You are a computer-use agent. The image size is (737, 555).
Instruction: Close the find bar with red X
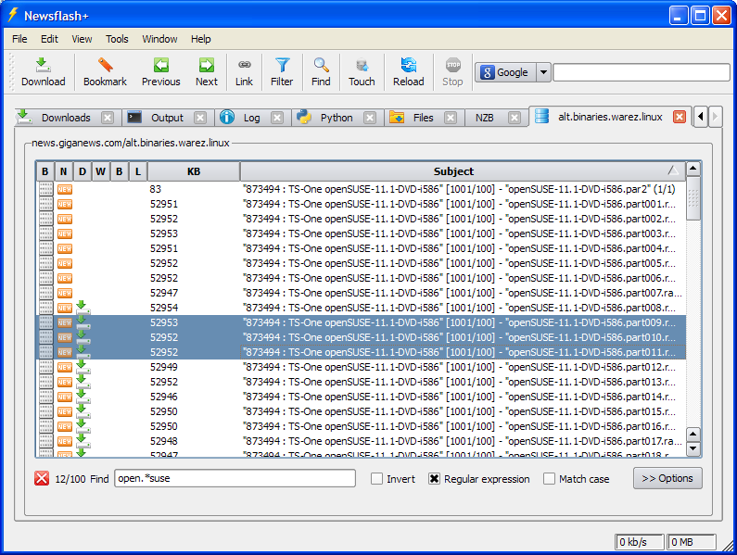(x=42, y=478)
